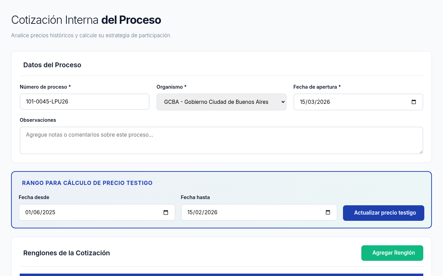Open the Fecha desde calendar picker icon
The height and width of the screenshot is (276, 443).
(x=166, y=213)
